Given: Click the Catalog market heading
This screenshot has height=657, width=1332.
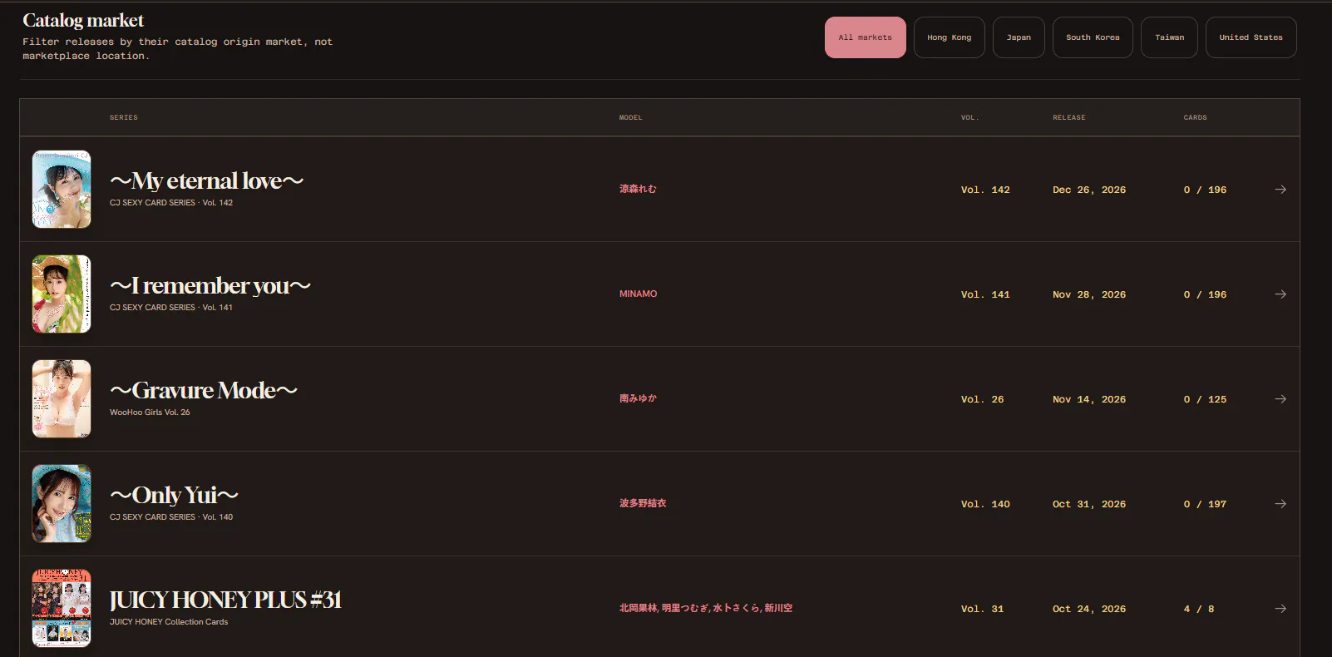Looking at the screenshot, I should tap(83, 20).
